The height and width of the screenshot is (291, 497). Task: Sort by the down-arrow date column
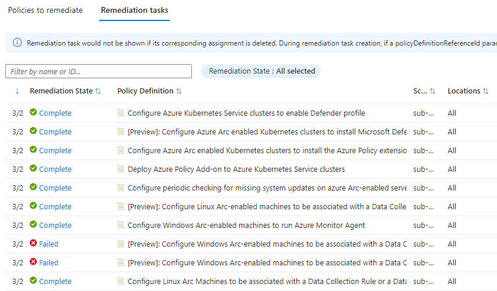point(17,91)
